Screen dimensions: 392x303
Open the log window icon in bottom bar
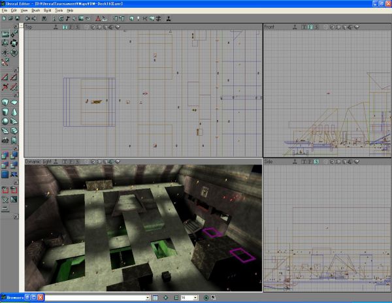click(x=155, y=298)
